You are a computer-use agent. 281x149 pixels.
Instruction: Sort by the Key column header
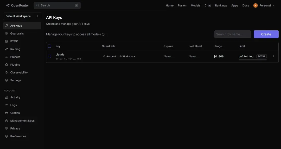pyautogui.click(x=58, y=46)
